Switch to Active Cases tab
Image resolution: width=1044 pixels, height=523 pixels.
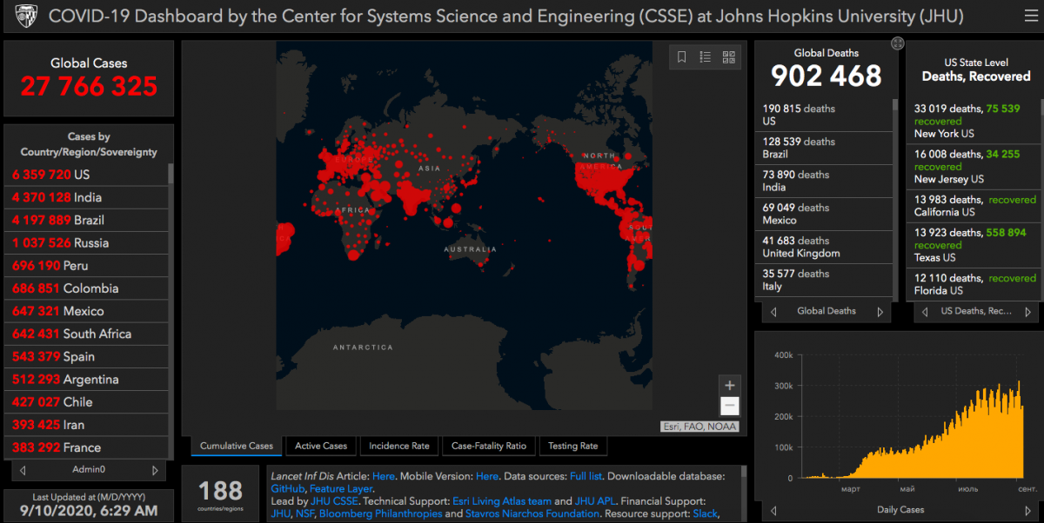click(321, 446)
